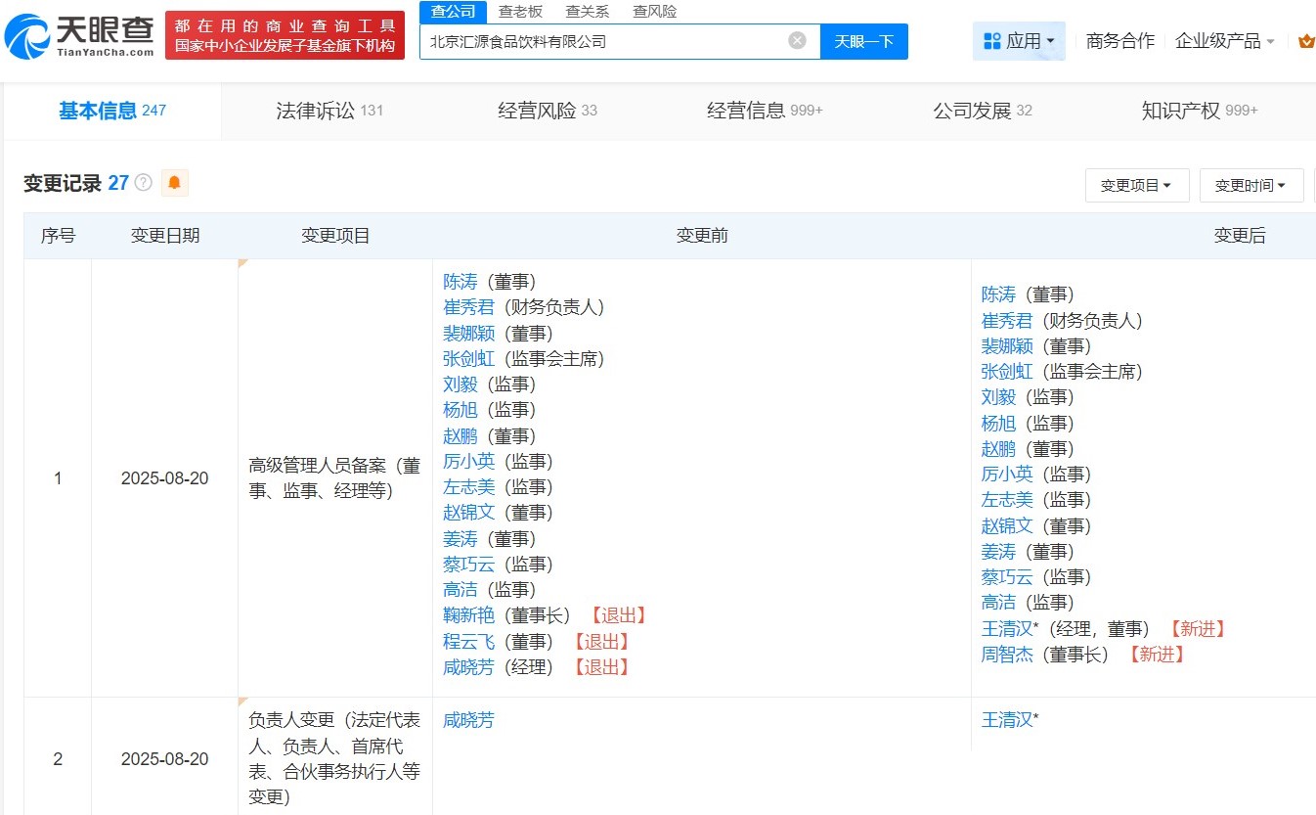
Task: Open 刘毅 in the 变更后 column
Action: click(x=998, y=397)
